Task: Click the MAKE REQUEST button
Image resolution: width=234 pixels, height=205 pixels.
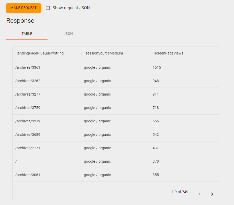Action: pyautogui.click(x=24, y=8)
